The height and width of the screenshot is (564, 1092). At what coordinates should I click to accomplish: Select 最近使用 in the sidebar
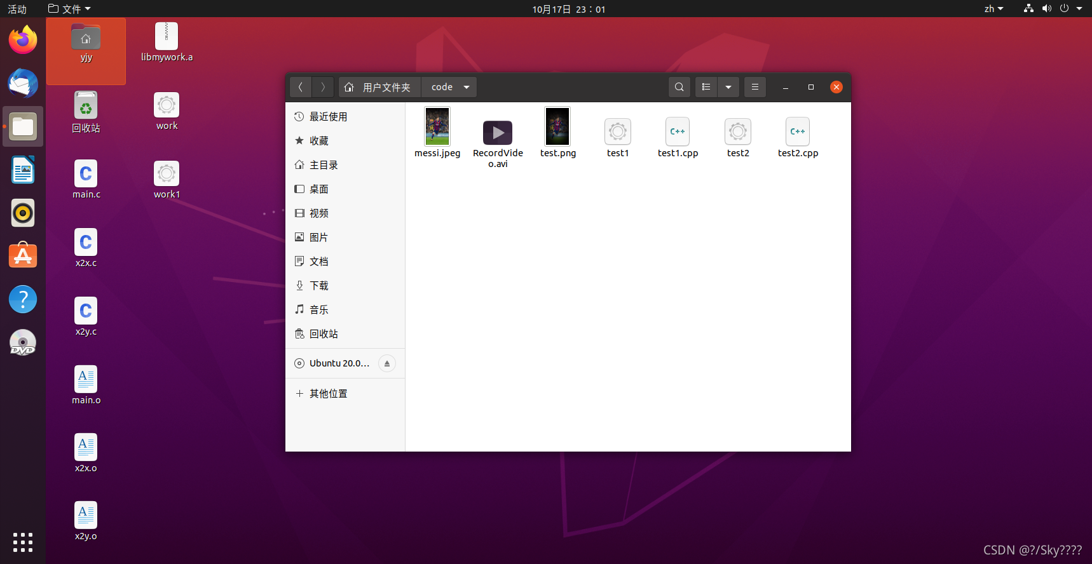tap(345, 117)
